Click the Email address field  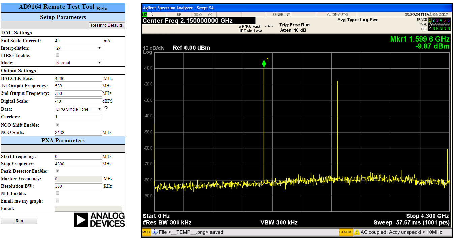(88, 209)
